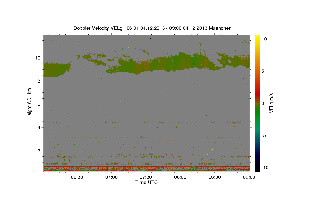Click the 08:00 time tick label
The image size is (309, 206).
click(180, 177)
